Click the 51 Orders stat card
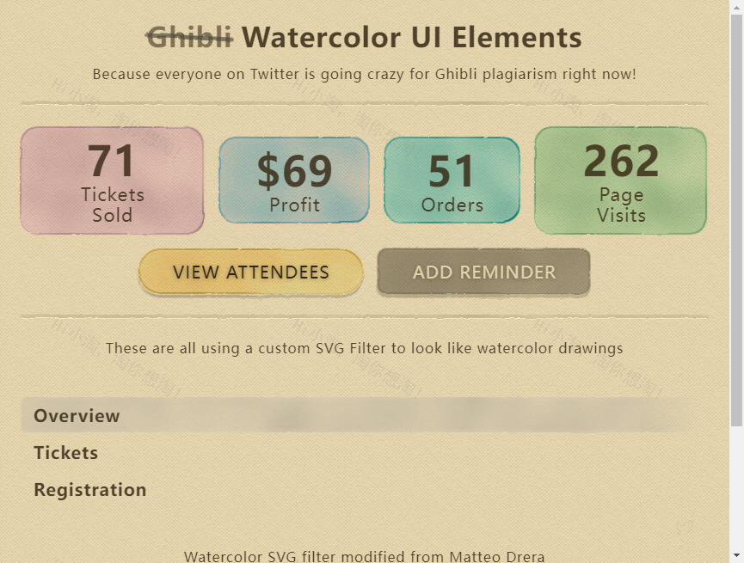The width and height of the screenshot is (744, 563). [x=452, y=181]
